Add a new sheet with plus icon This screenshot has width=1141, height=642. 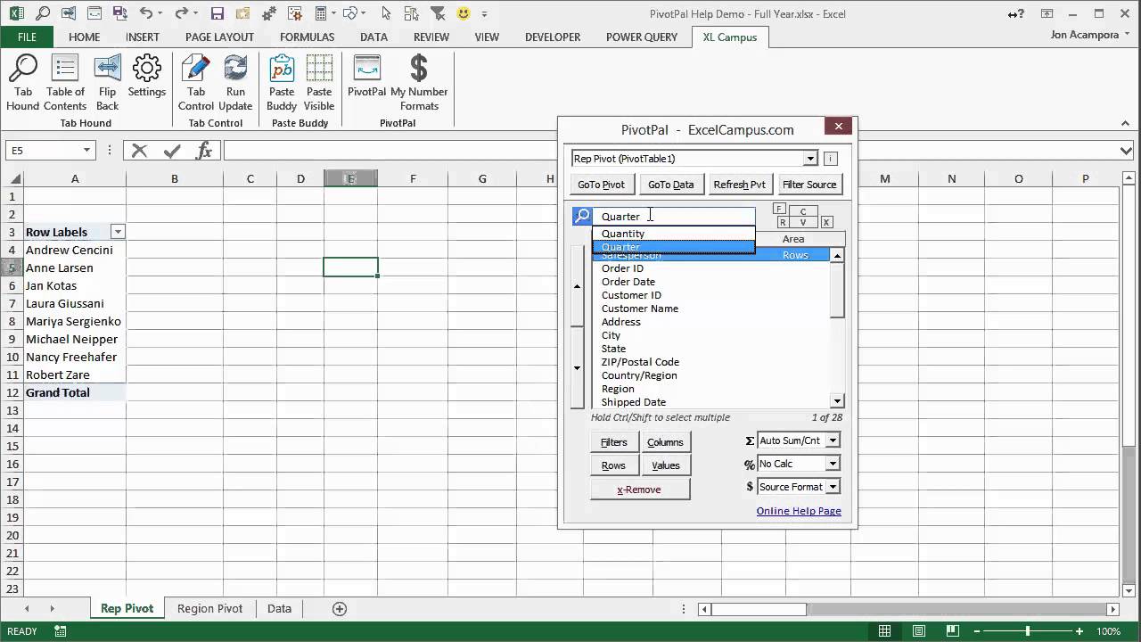click(x=339, y=608)
